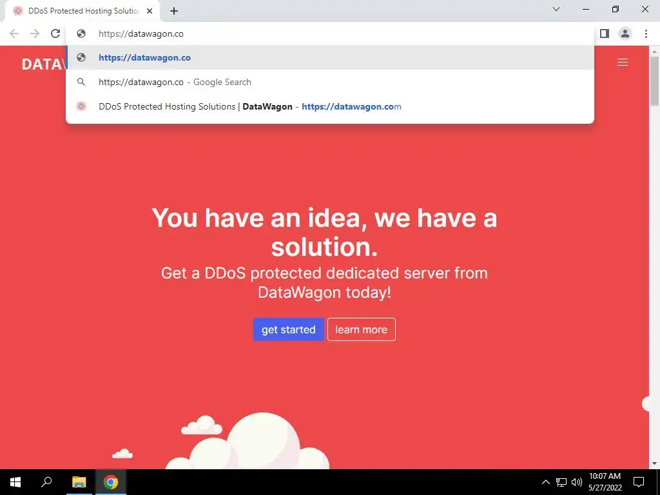Open the notification center icon

click(639, 482)
